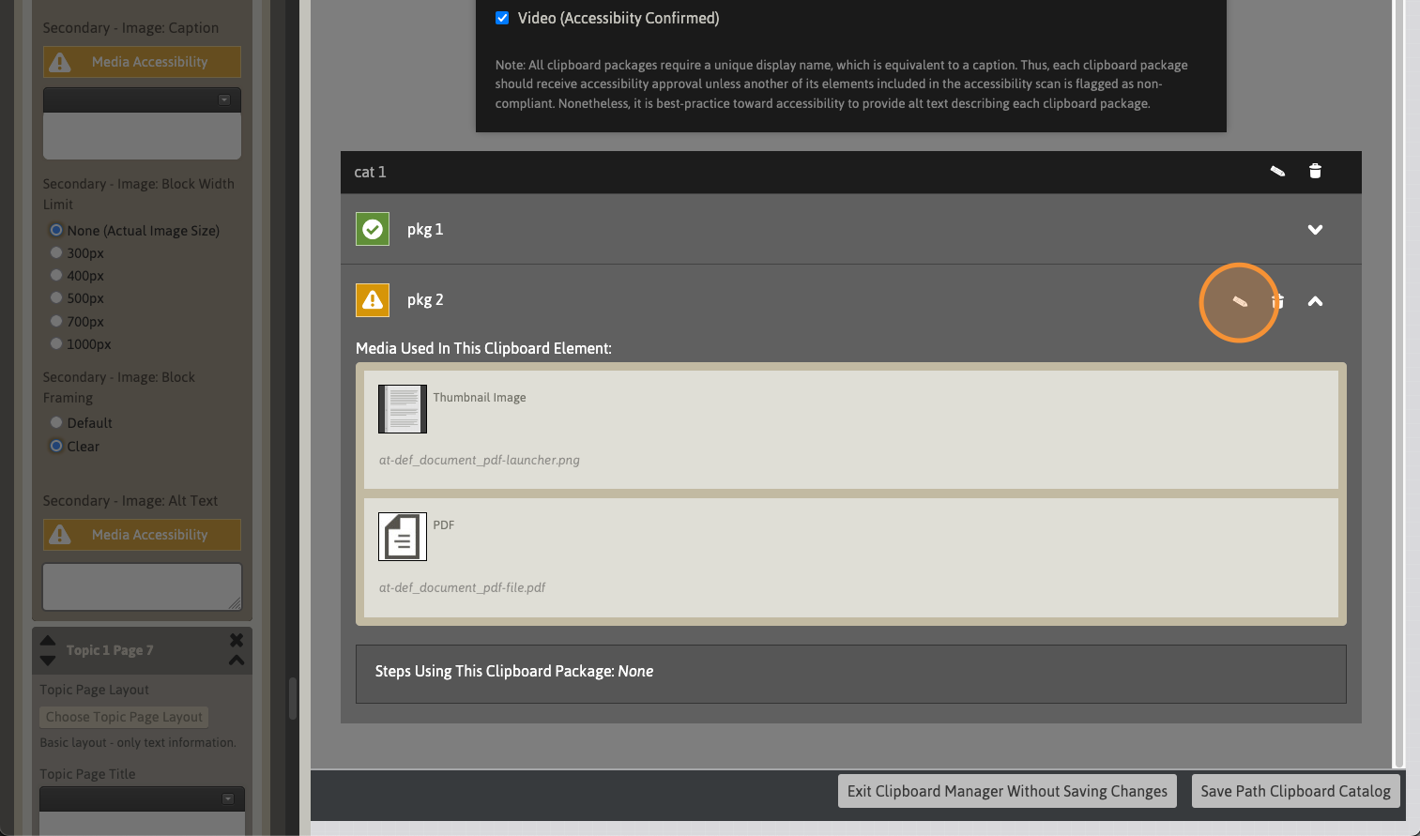Move Topic 1 Page 7 down
The width and height of the screenshot is (1420, 836).
[x=48, y=661]
